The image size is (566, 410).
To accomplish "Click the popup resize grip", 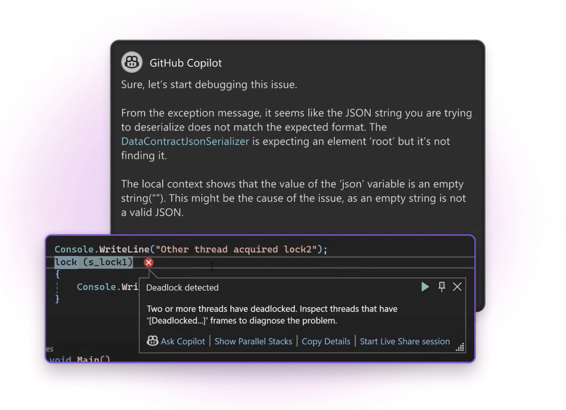I will [460, 347].
